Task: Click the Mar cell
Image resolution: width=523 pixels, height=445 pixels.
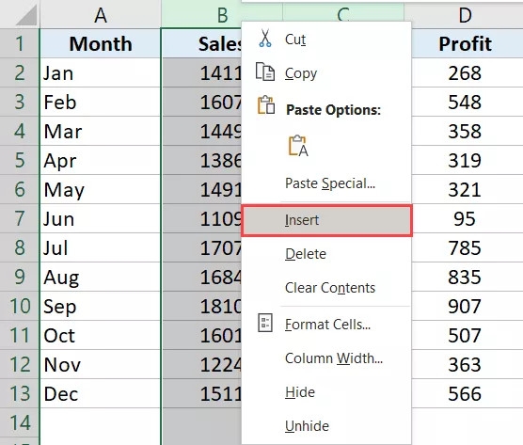Action: coord(101,131)
